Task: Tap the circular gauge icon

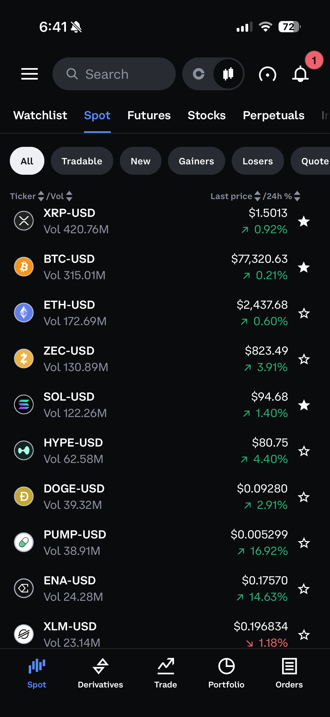Action: pos(267,74)
